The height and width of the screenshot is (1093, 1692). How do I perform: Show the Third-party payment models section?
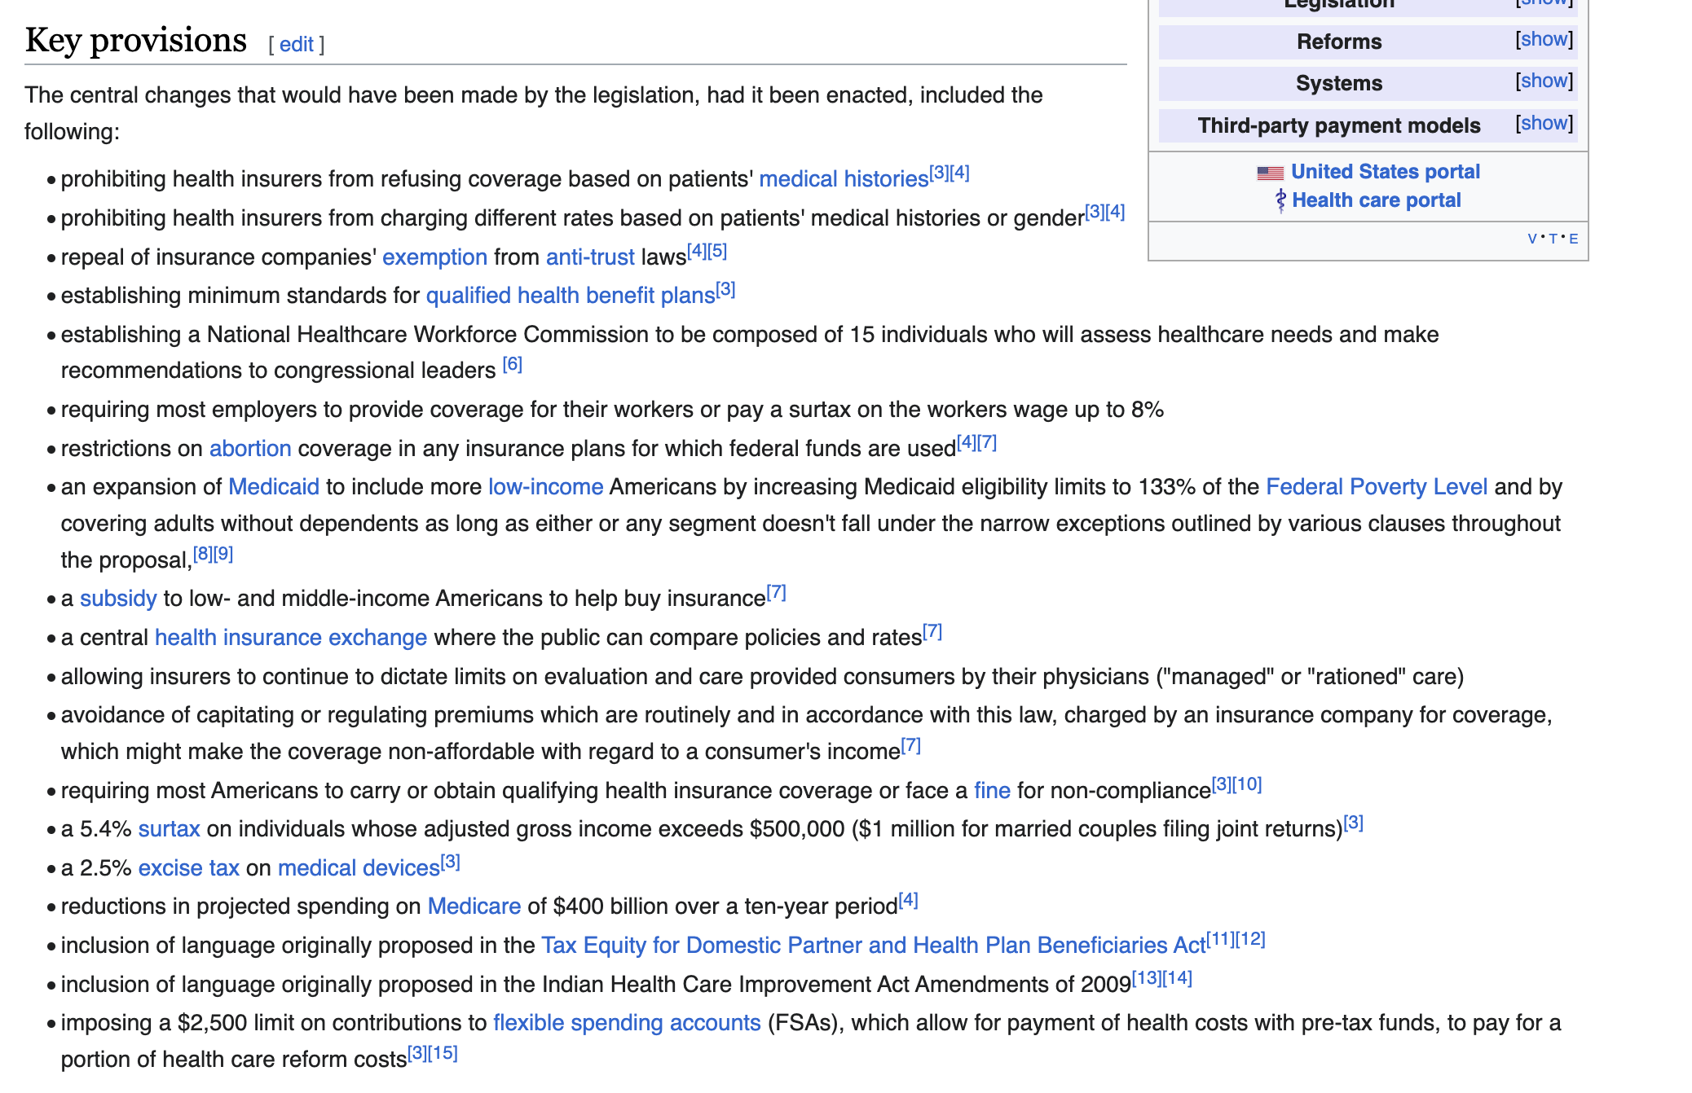[1544, 124]
